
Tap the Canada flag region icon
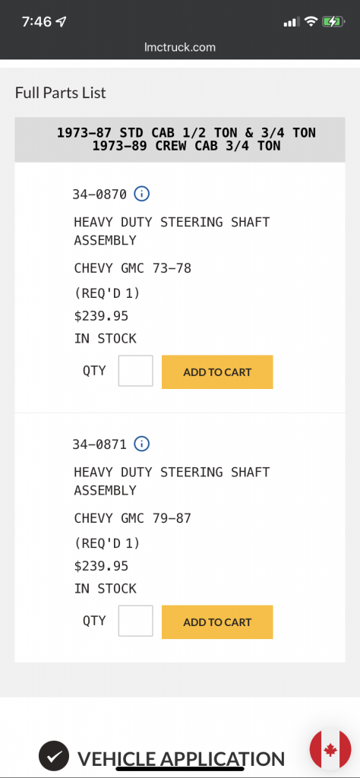pos(330,750)
